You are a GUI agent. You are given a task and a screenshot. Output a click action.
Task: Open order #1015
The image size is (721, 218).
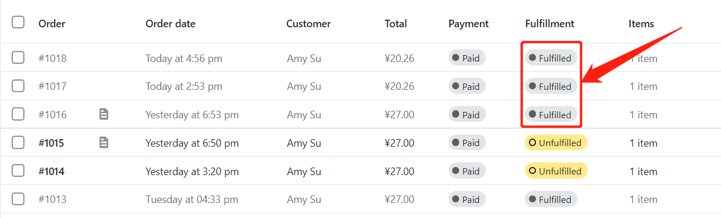(51, 143)
